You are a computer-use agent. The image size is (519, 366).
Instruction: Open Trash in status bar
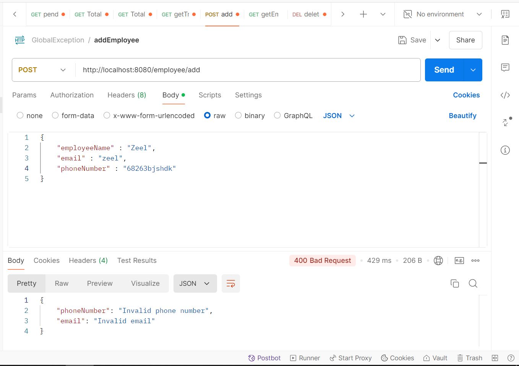[470, 358]
